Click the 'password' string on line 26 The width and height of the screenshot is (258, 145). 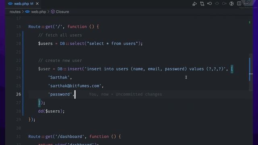(60, 94)
